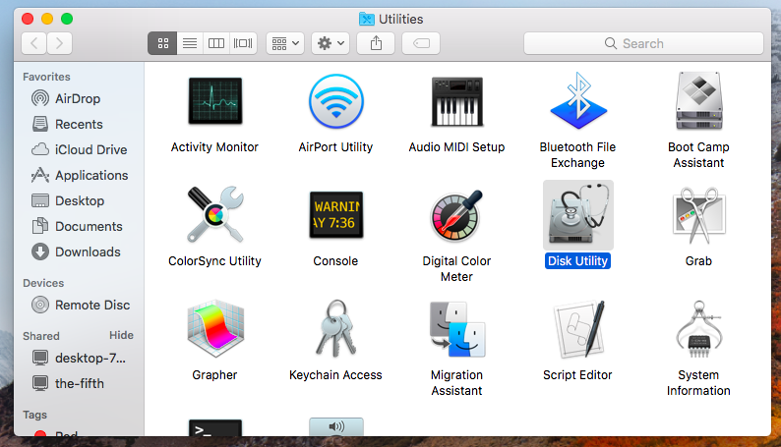Switch to Cover Flow view
The height and width of the screenshot is (447, 781).
[243, 43]
